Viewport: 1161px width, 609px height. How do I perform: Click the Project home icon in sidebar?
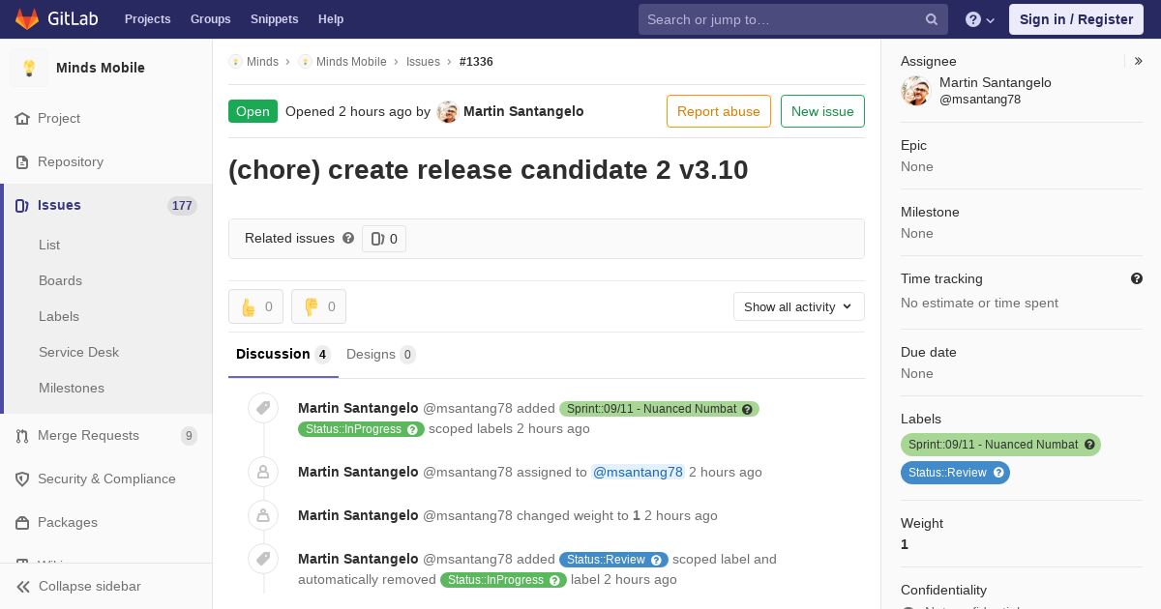(x=22, y=119)
